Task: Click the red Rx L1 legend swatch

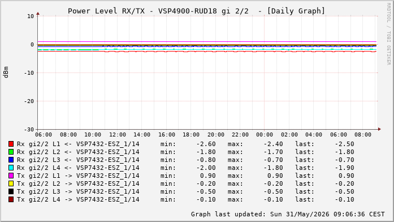Action: 11,144
